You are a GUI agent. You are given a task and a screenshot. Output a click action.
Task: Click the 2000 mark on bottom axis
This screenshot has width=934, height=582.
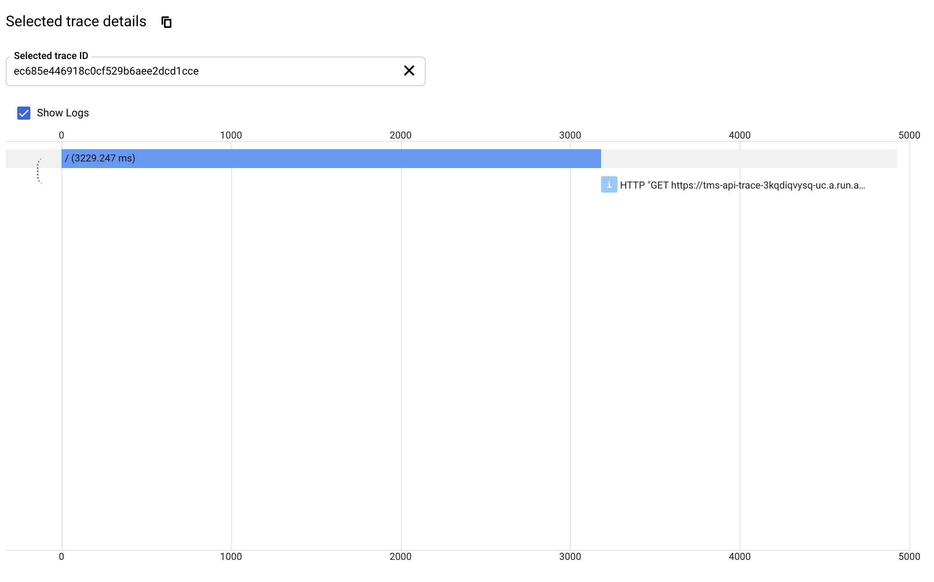pos(401,557)
